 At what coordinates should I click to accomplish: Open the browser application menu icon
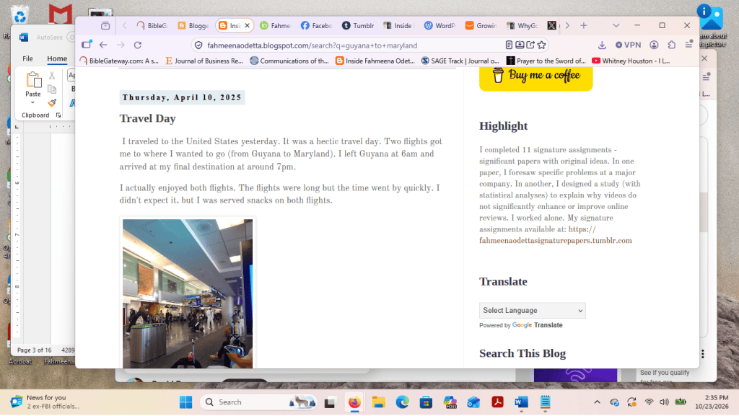pos(689,45)
